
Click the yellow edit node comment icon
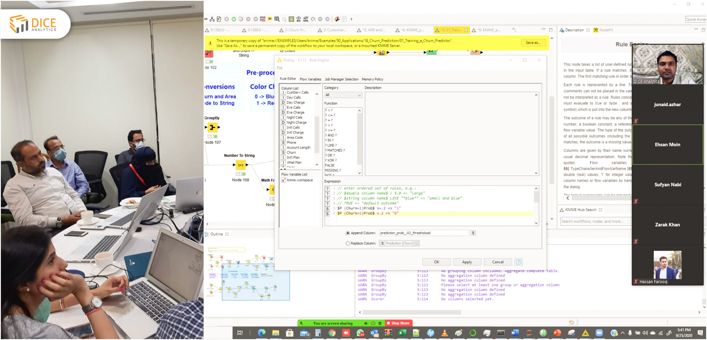tap(270, 19)
